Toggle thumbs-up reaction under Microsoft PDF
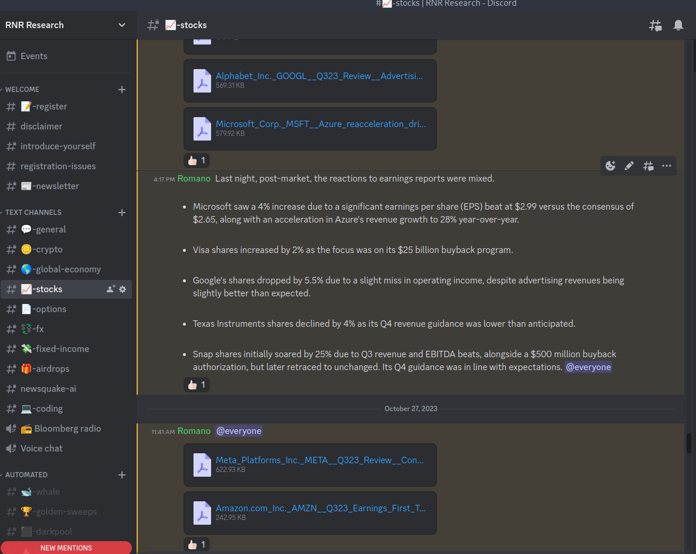 196,160
